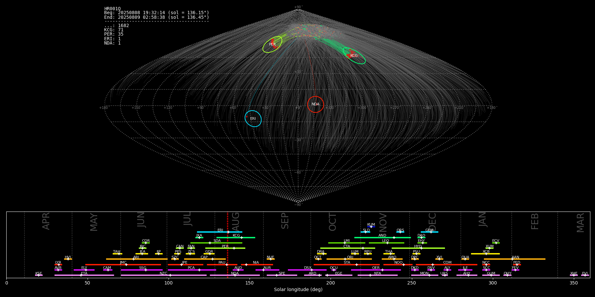Click the 'Beg: 20250808 19:32:14' line
This screenshot has height=297, width=595.
tap(157, 13)
